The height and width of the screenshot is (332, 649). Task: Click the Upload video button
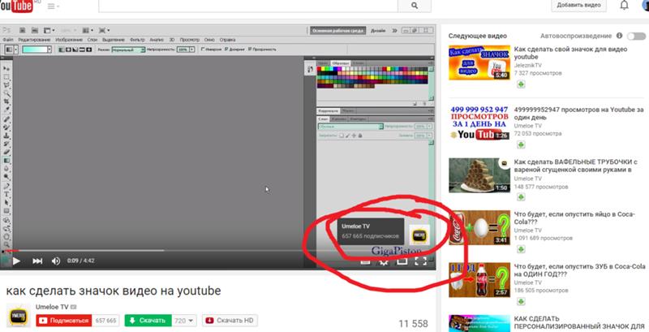click(x=578, y=6)
